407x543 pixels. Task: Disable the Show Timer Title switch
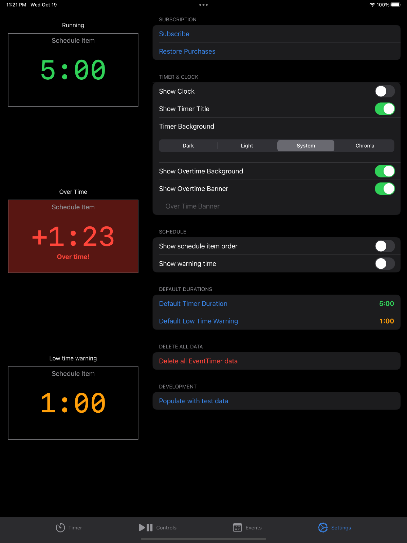[x=384, y=109]
